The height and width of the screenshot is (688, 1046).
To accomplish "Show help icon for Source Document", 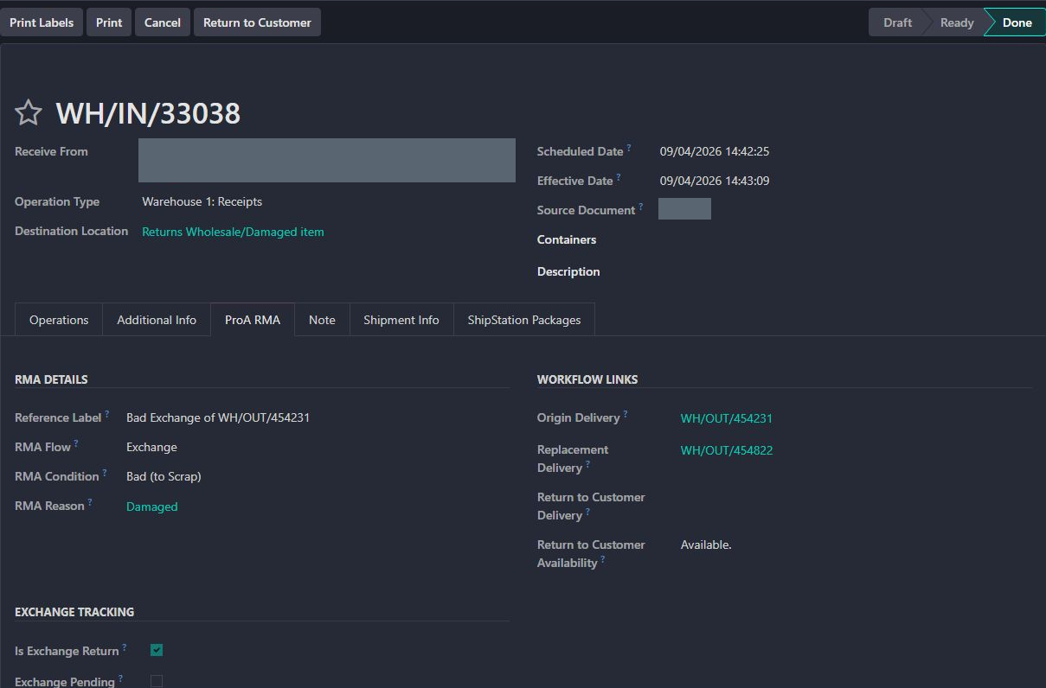I will (x=641, y=207).
